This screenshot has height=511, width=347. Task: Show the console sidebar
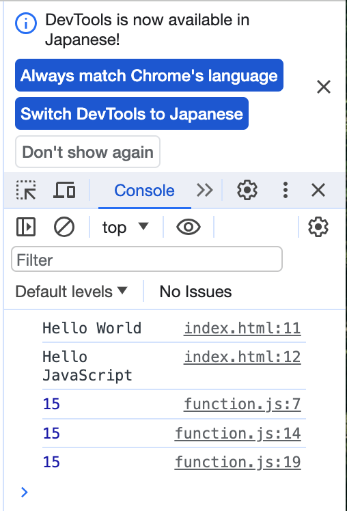26,227
